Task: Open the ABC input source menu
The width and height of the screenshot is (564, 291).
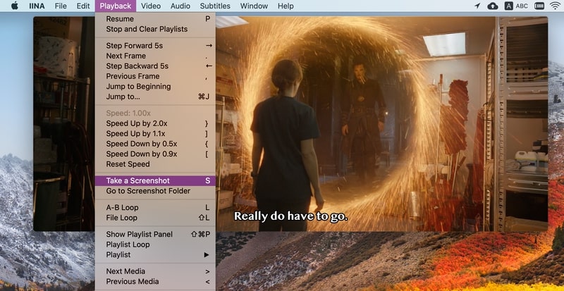Action: click(x=516, y=6)
